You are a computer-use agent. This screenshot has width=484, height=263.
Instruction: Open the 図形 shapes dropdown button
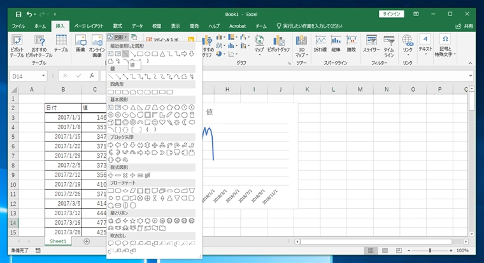(118, 38)
